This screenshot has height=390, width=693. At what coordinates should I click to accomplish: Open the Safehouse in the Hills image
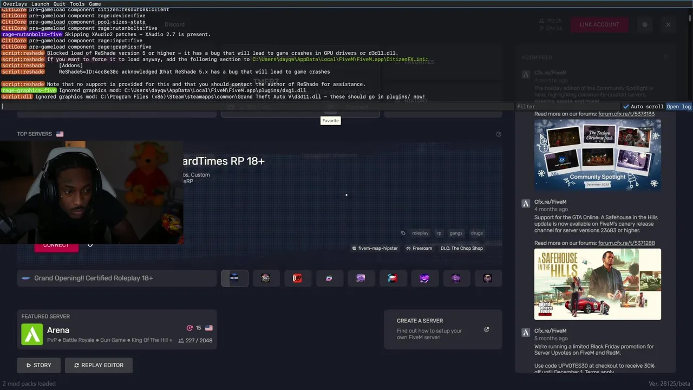[598, 284]
